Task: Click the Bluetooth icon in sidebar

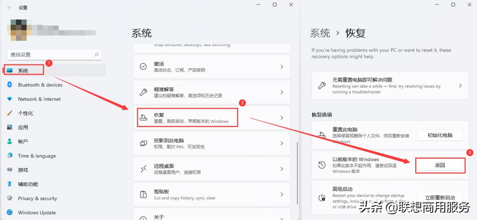Action: tap(9, 84)
